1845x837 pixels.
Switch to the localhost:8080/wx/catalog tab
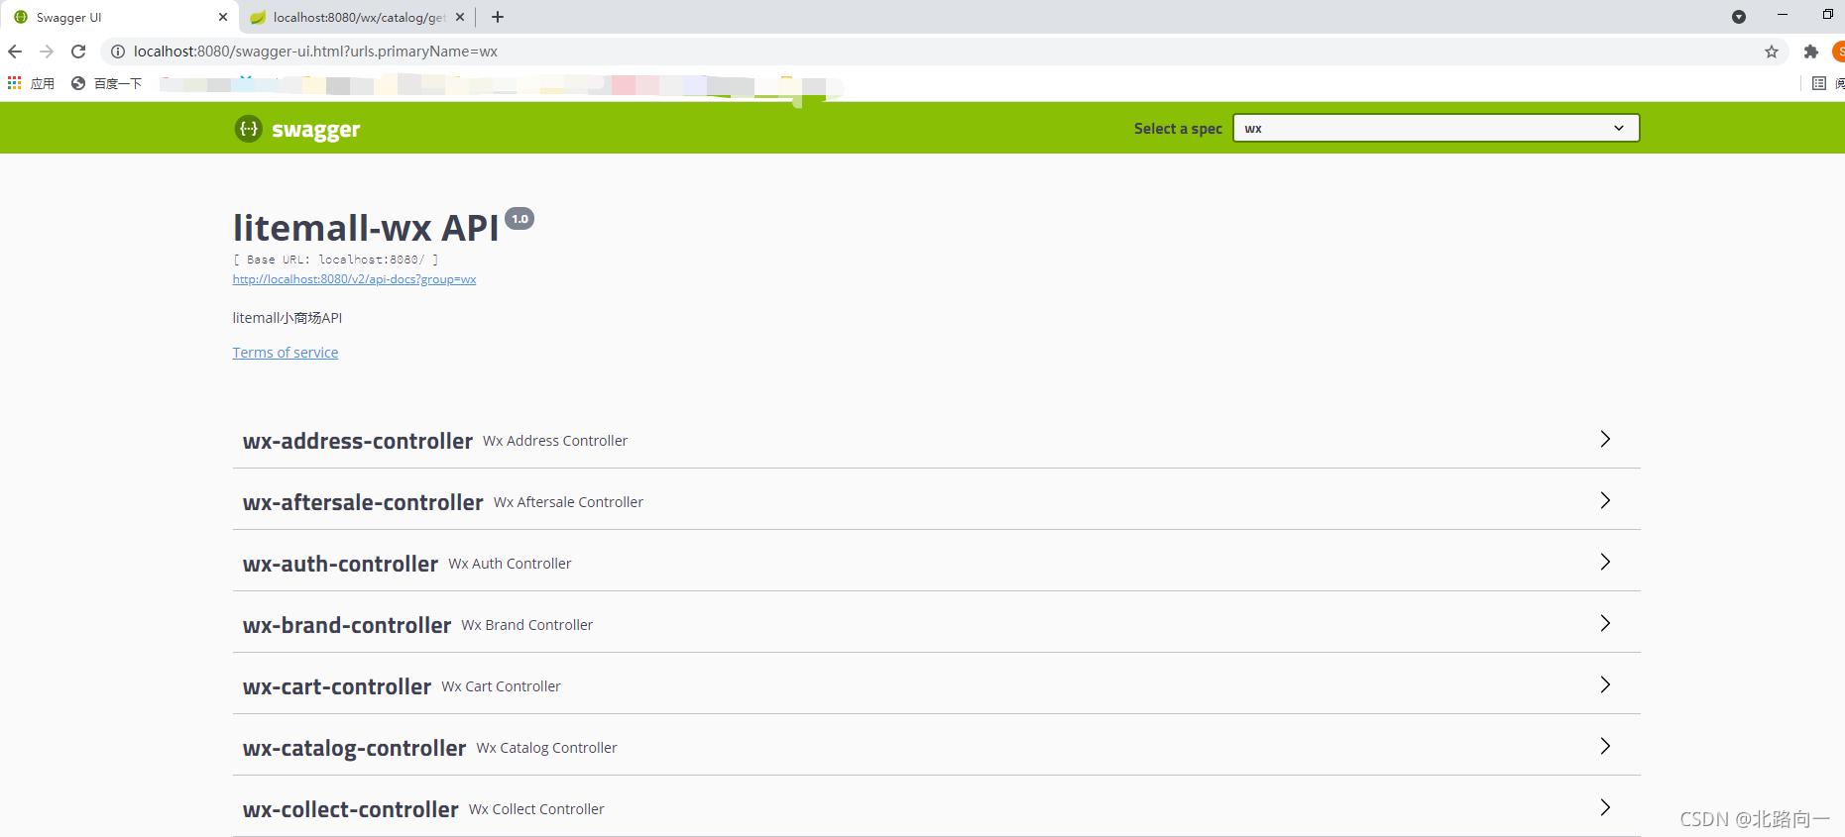tap(357, 17)
